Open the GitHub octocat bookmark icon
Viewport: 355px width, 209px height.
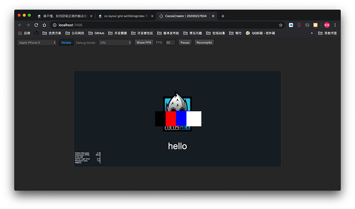(x=36, y=33)
